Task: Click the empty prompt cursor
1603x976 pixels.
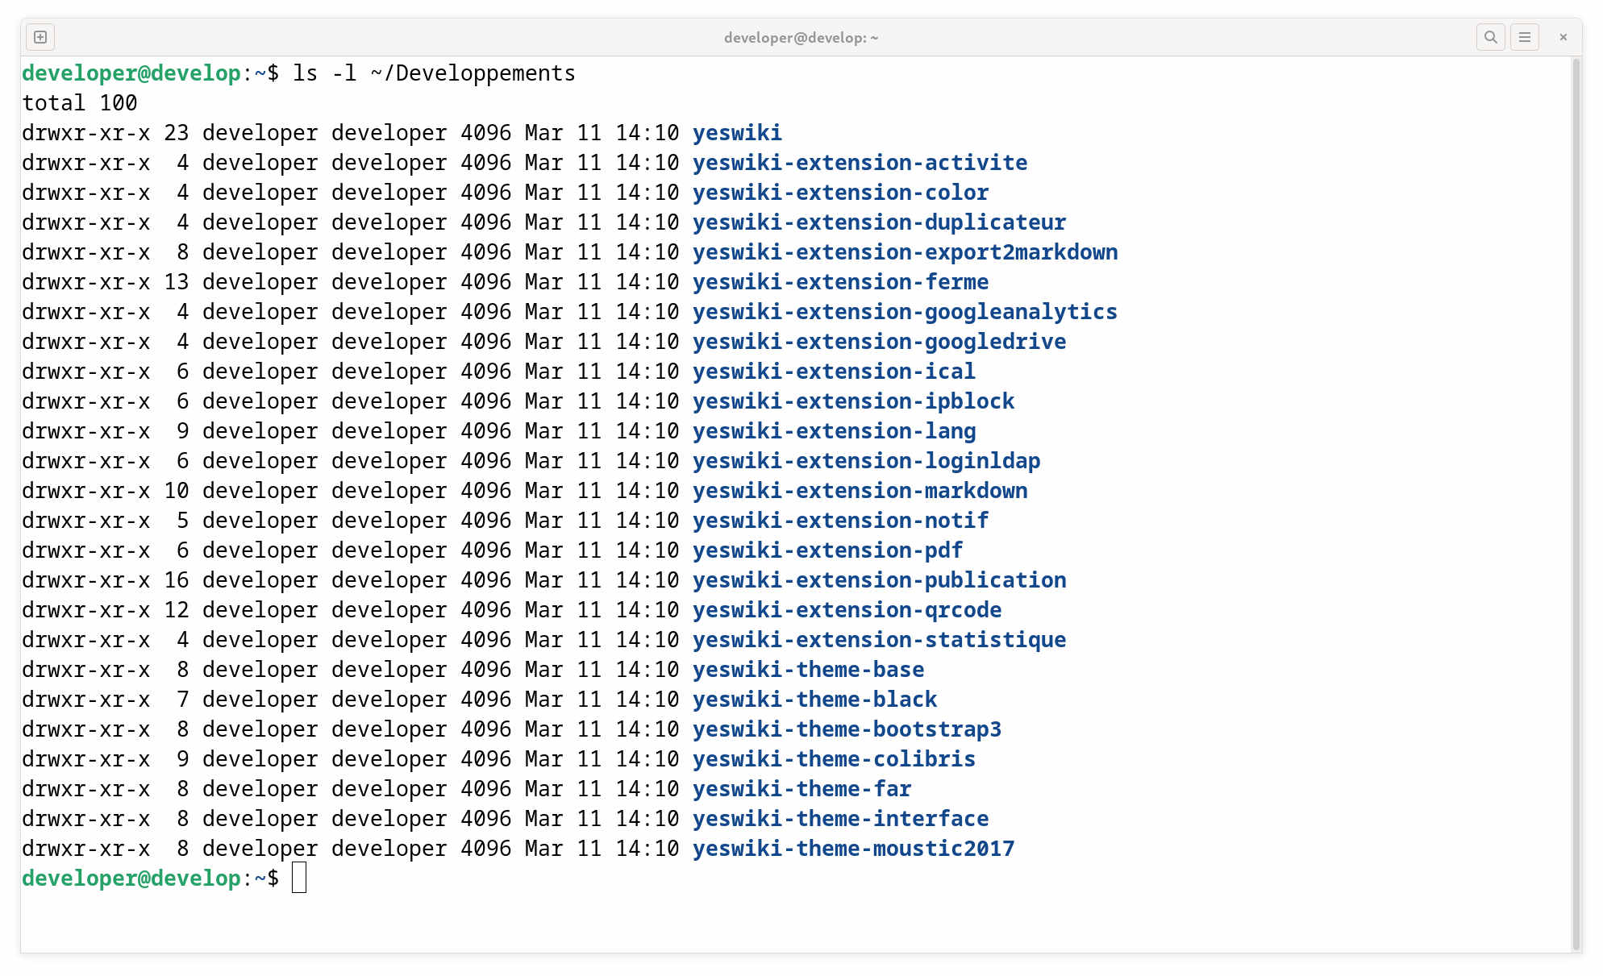Action: click(x=299, y=878)
